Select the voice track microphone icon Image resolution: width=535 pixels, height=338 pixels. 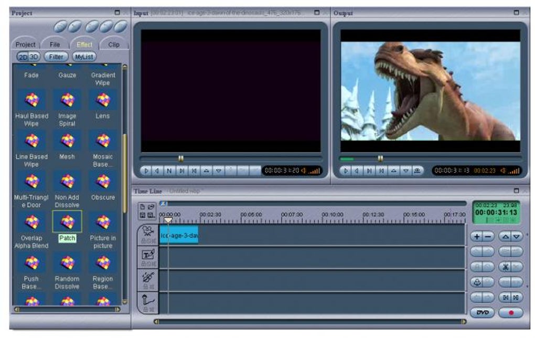tap(148, 300)
